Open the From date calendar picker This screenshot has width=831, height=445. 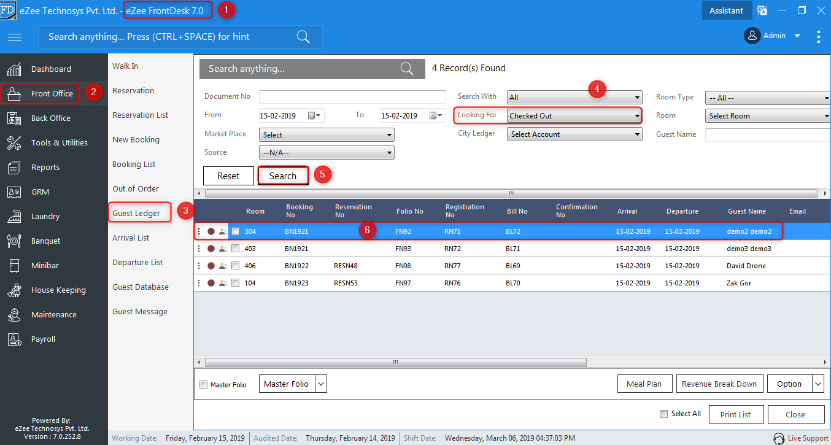click(315, 115)
